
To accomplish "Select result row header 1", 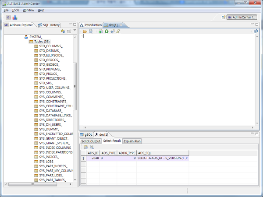I will (83, 158).
